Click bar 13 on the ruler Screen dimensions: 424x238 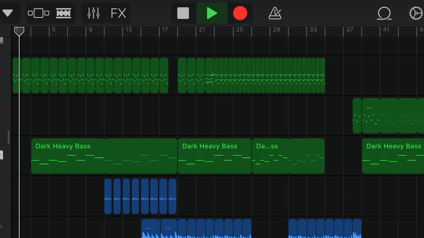tap(129, 30)
